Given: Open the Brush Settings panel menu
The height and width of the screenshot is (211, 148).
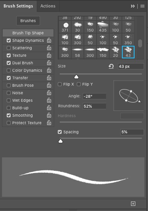Looking at the screenshot, I should coord(142,6).
